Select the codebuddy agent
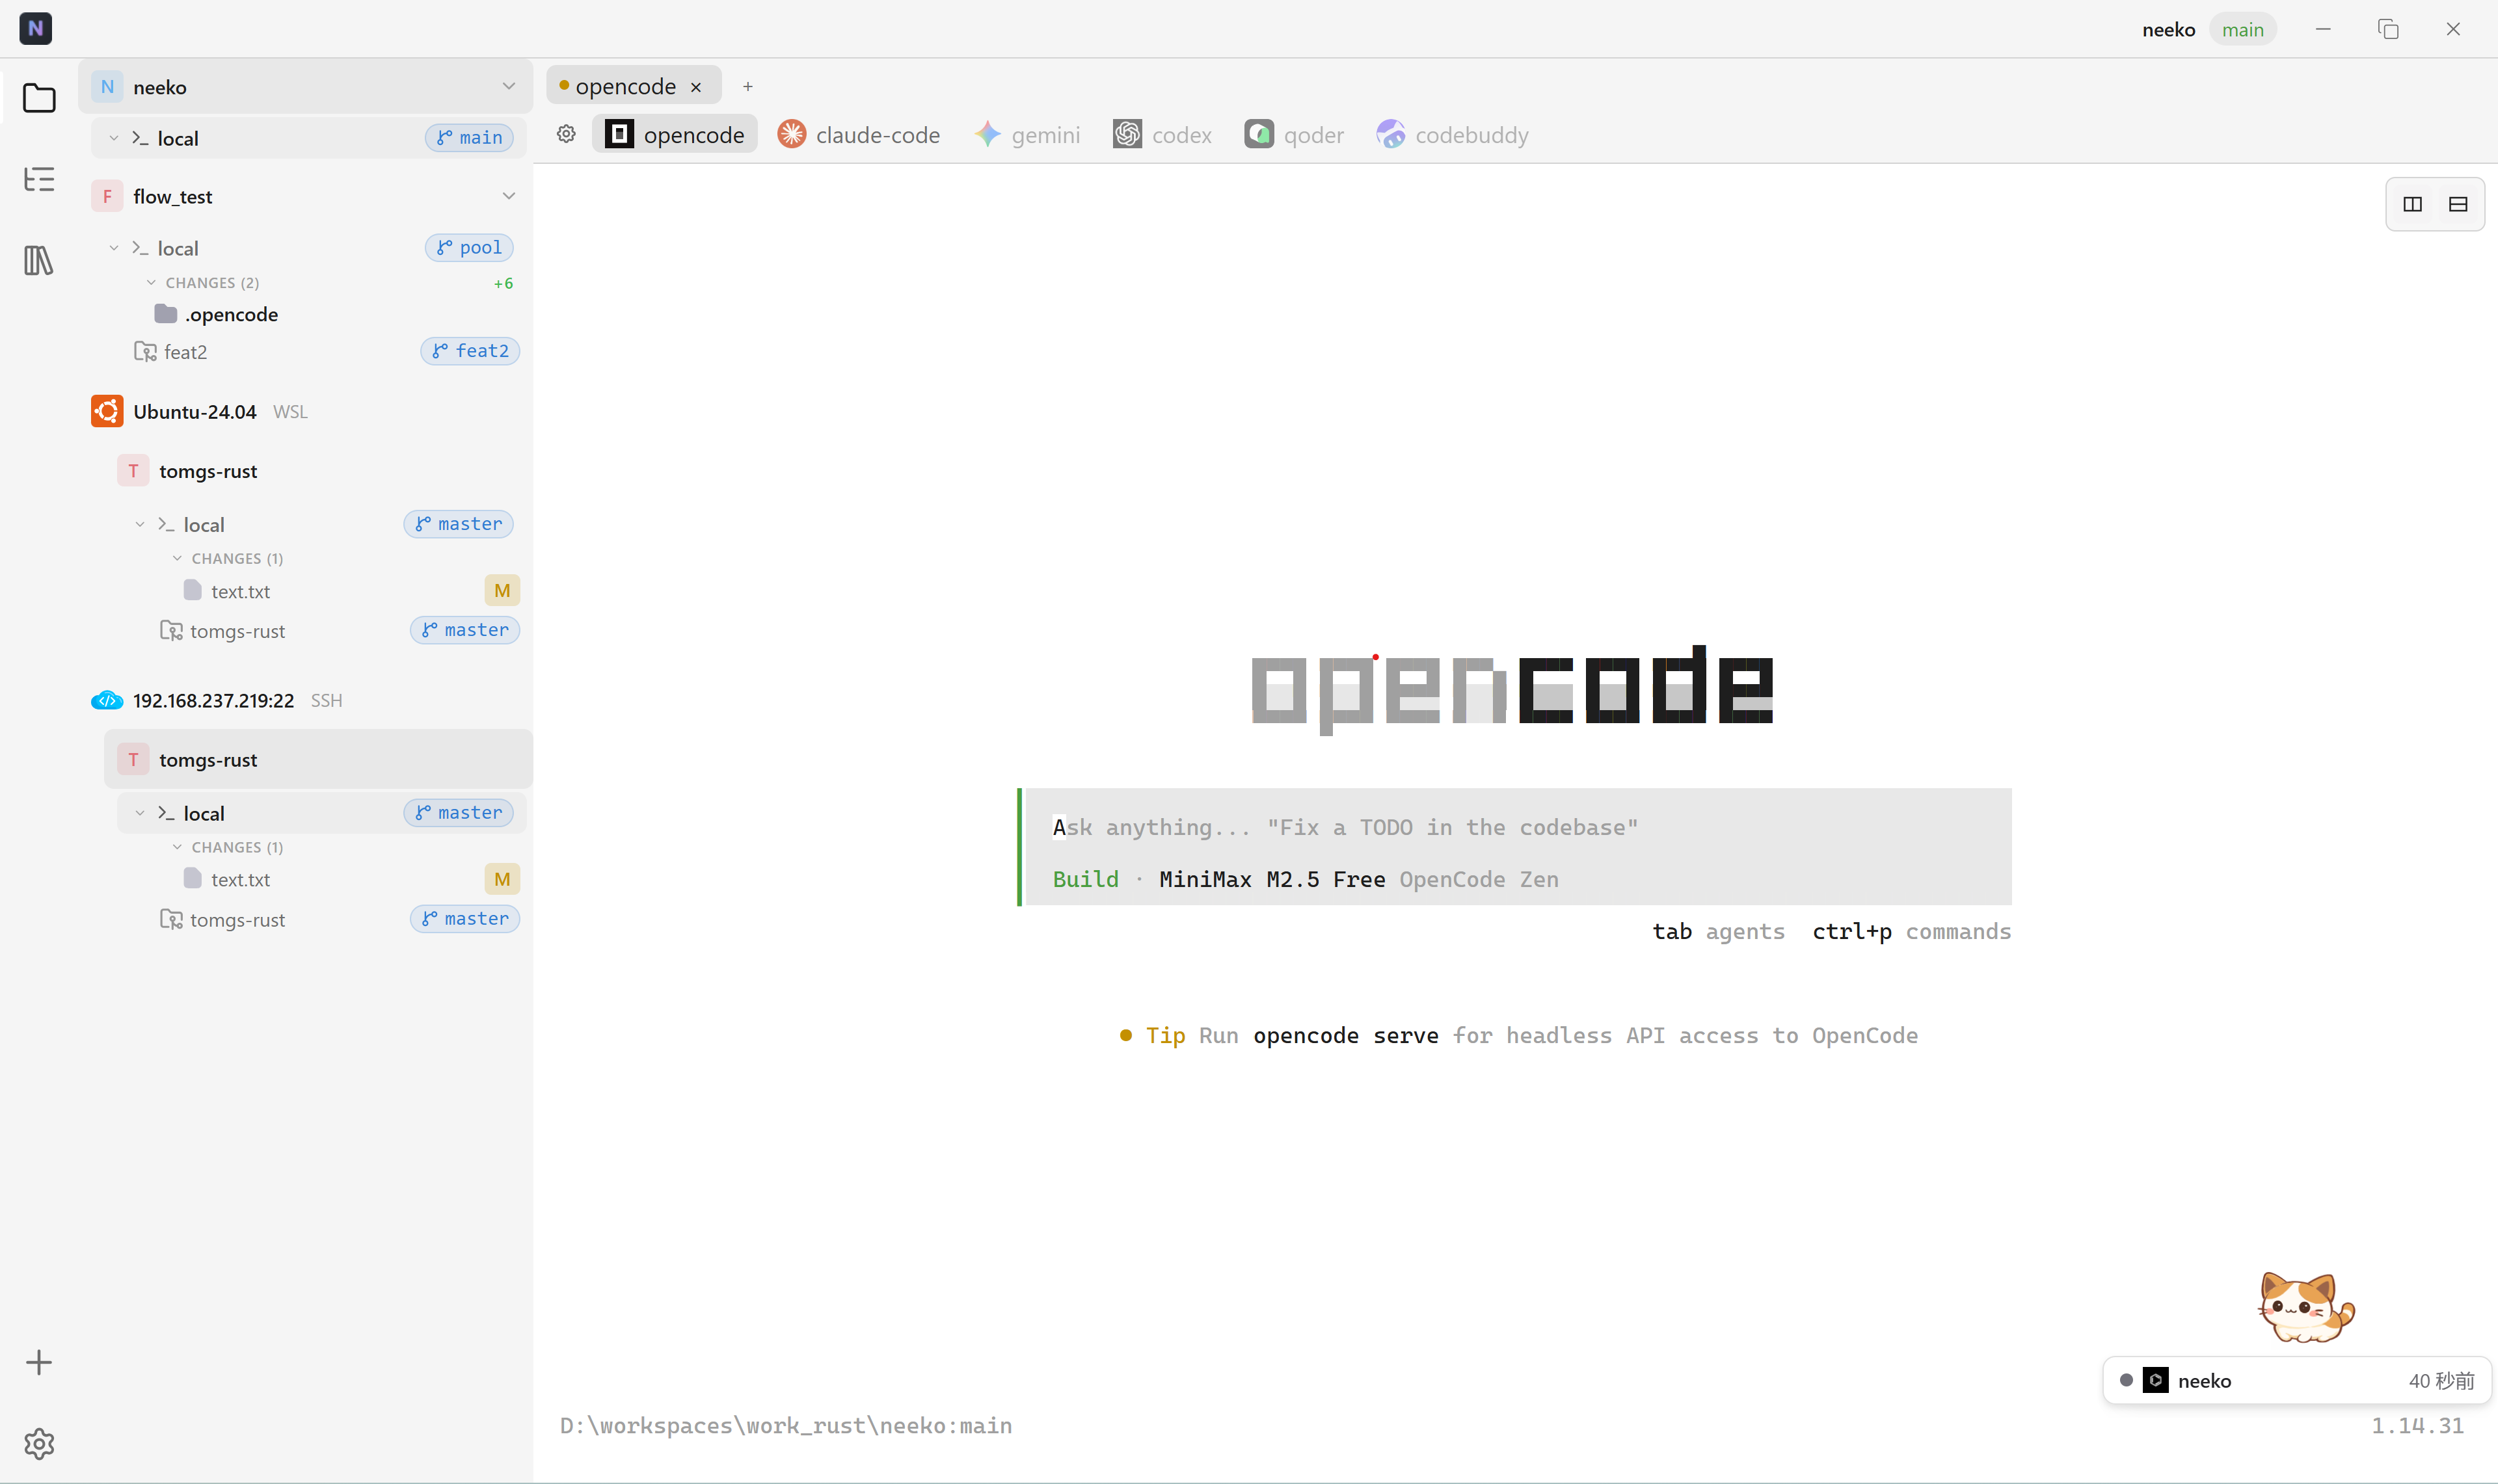This screenshot has width=2498, height=1484. [1452, 134]
